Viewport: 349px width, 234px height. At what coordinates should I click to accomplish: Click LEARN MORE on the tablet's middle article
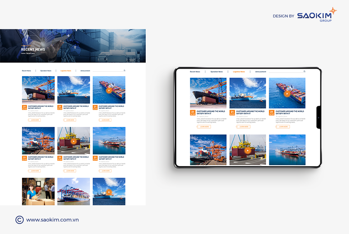(x=244, y=126)
